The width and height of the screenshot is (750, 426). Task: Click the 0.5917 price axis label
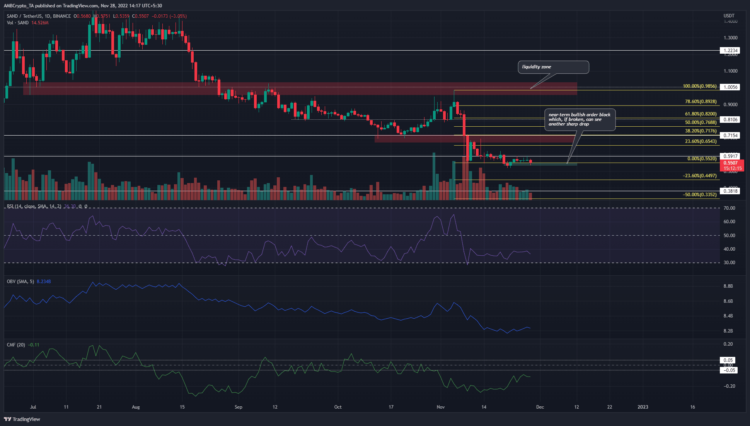pos(730,156)
